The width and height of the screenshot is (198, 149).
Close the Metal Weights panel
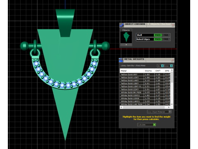(x=172, y=60)
